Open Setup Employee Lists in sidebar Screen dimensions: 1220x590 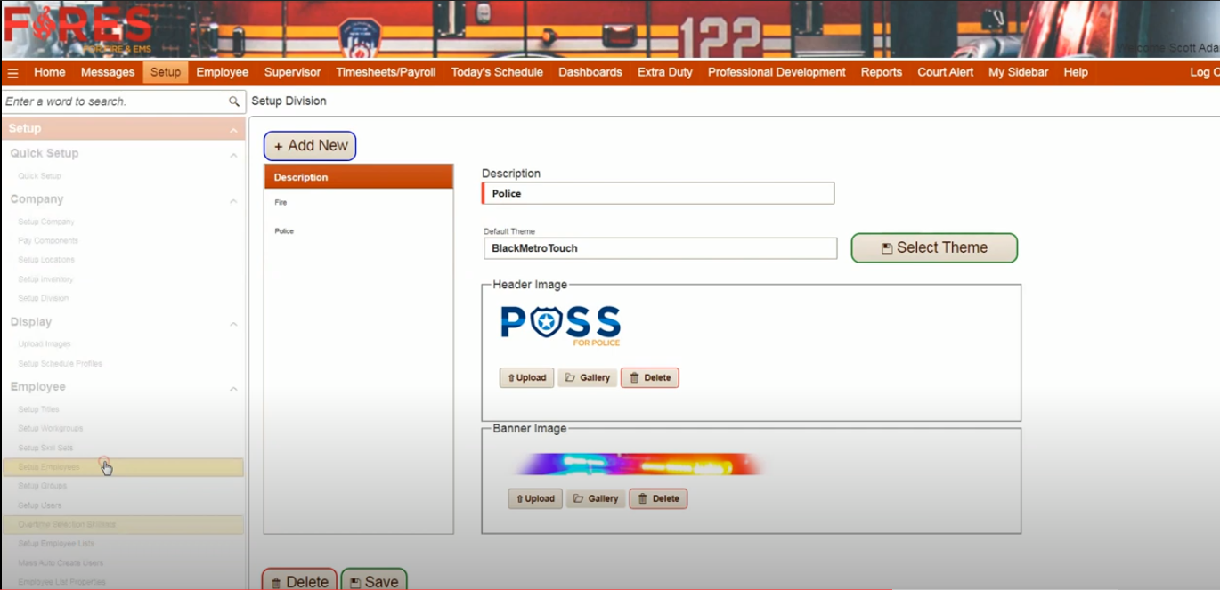[56, 544]
